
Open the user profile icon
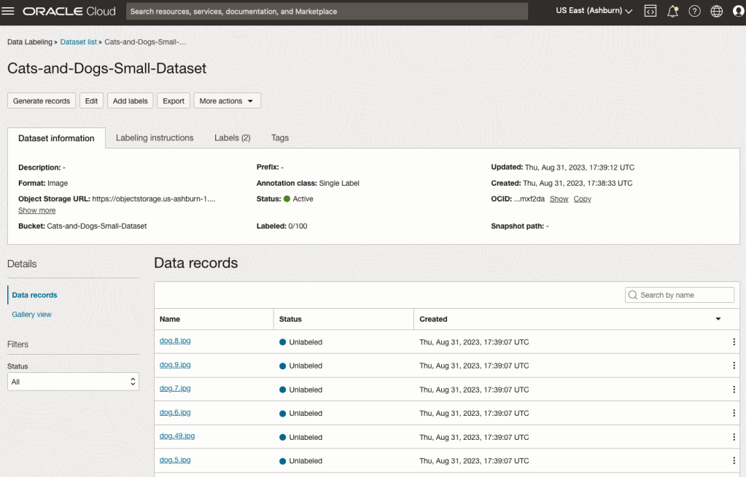[x=737, y=11]
